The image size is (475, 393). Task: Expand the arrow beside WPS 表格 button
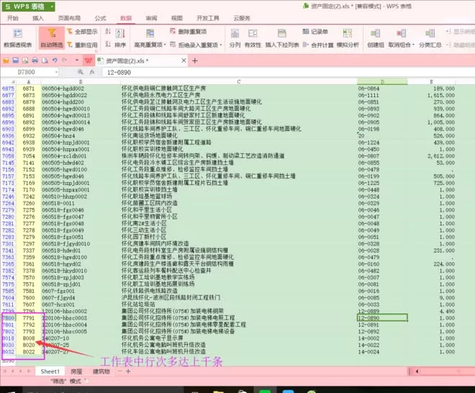point(52,6)
